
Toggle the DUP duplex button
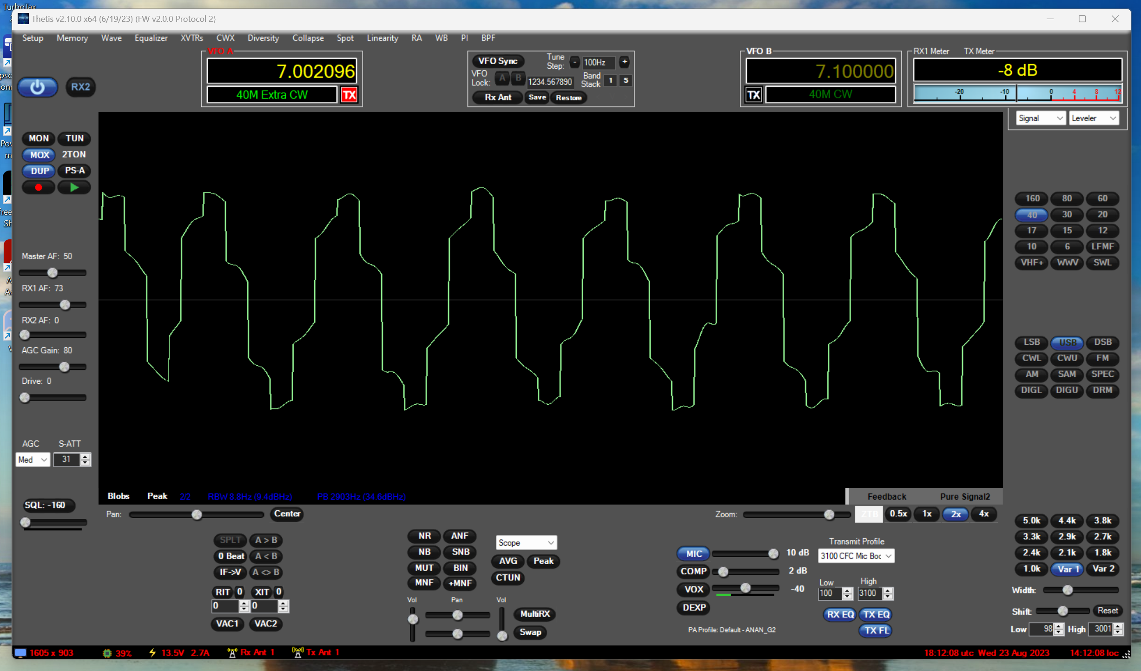coord(39,171)
